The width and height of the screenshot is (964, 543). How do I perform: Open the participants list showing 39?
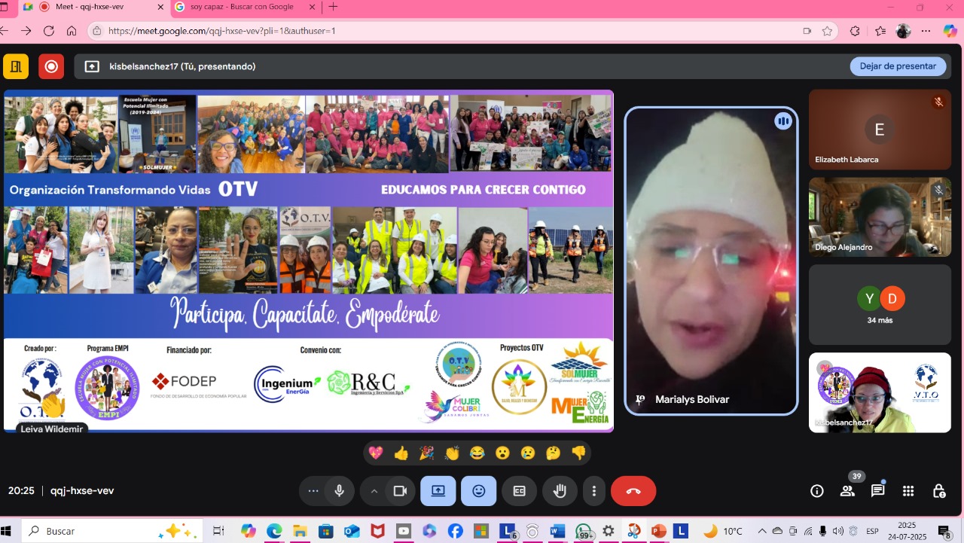847,491
